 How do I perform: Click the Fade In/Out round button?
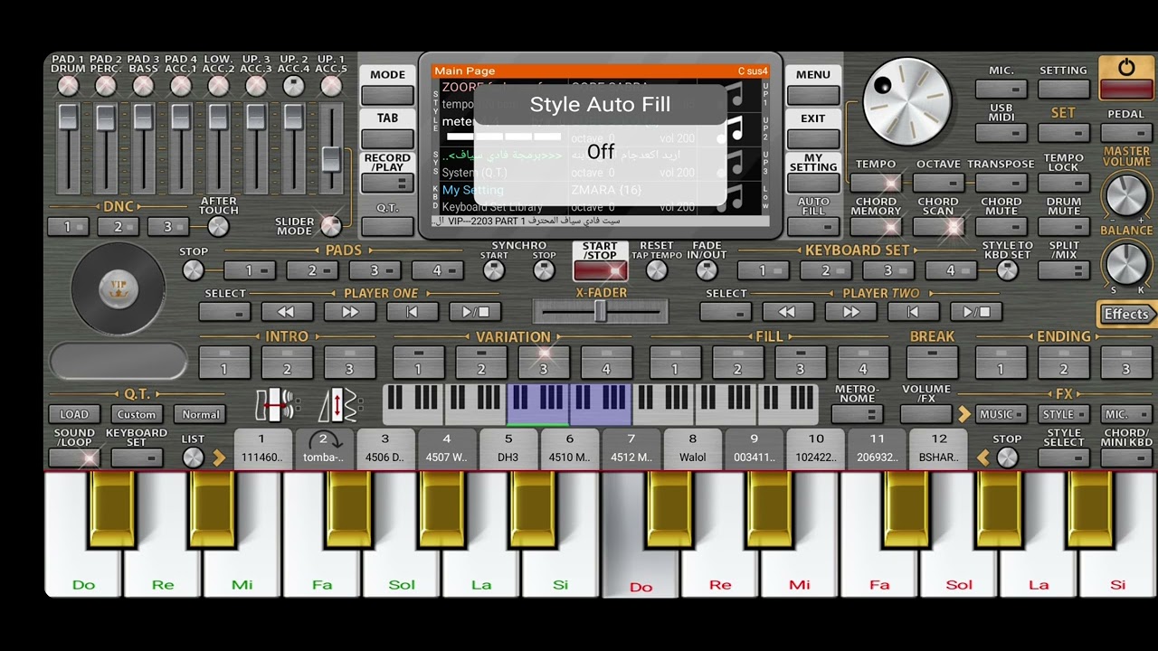pos(707,269)
